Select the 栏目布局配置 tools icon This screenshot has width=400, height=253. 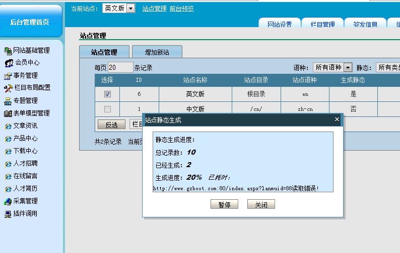(x=8, y=88)
